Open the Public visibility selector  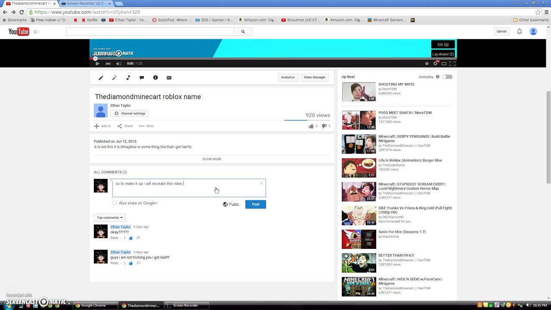click(x=231, y=205)
